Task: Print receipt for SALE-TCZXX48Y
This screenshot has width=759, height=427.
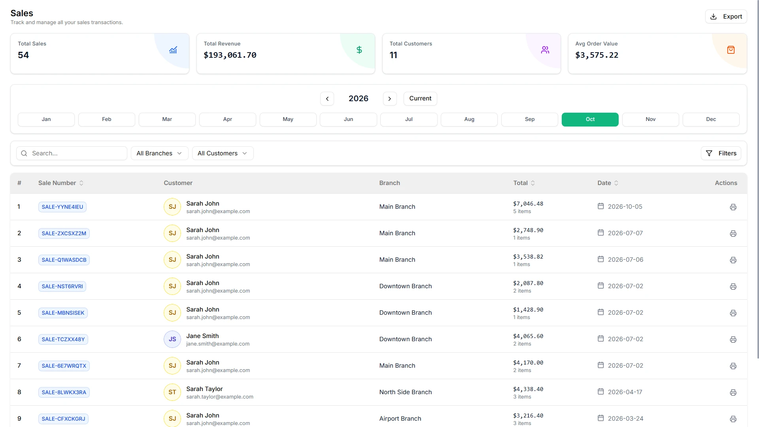Action: click(x=733, y=340)
